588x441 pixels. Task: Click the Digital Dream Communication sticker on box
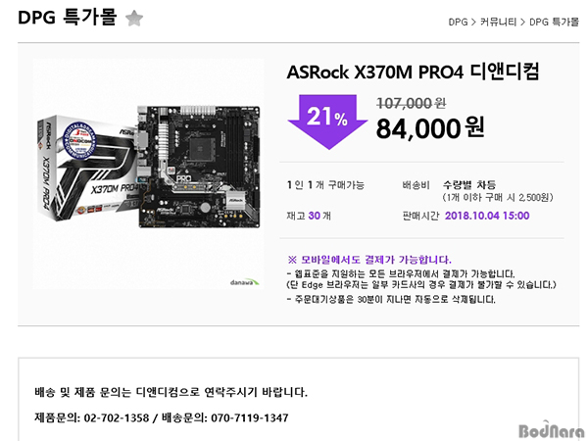[79, 139]
